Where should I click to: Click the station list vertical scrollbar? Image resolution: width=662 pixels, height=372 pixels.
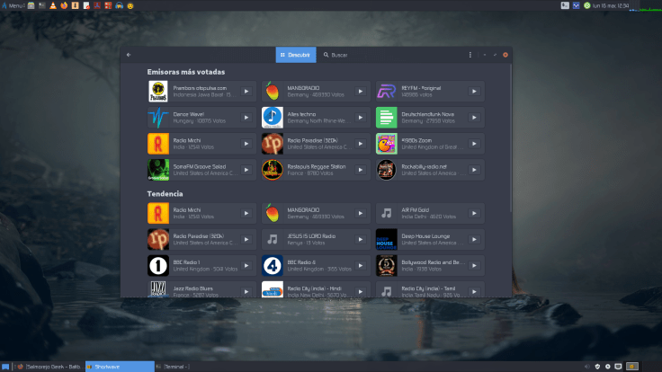(x=511, y=135)
